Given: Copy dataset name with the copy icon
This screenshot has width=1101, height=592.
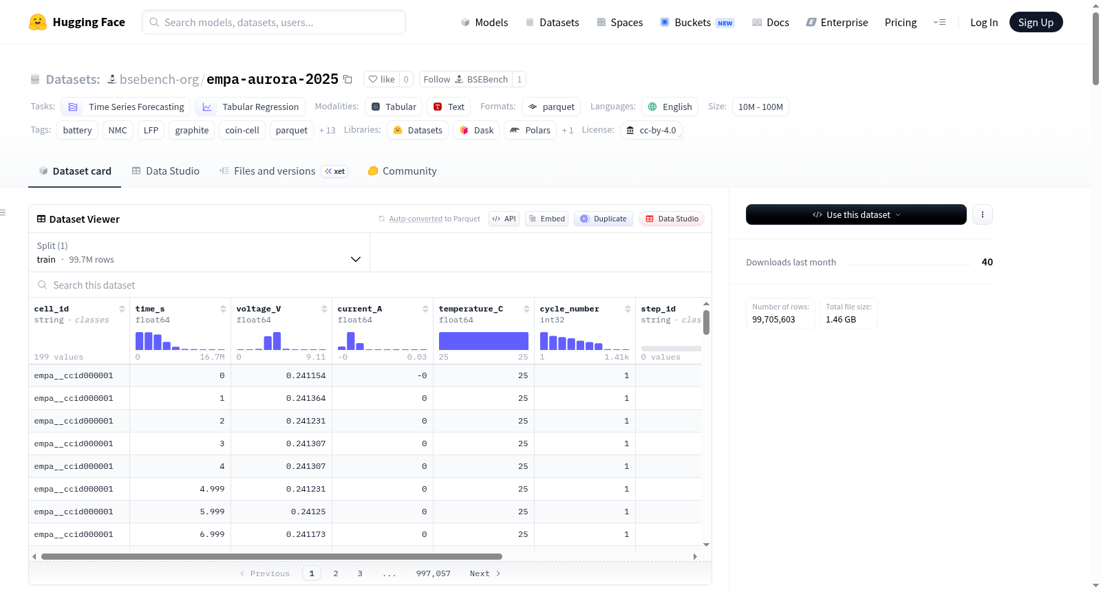Looking at the screenshot, I should (348, 79).
